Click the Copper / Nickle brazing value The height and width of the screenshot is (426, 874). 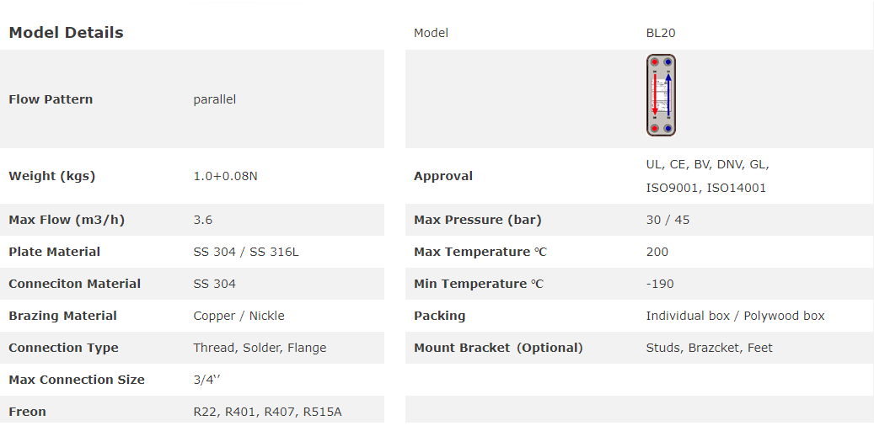point(239,316)
